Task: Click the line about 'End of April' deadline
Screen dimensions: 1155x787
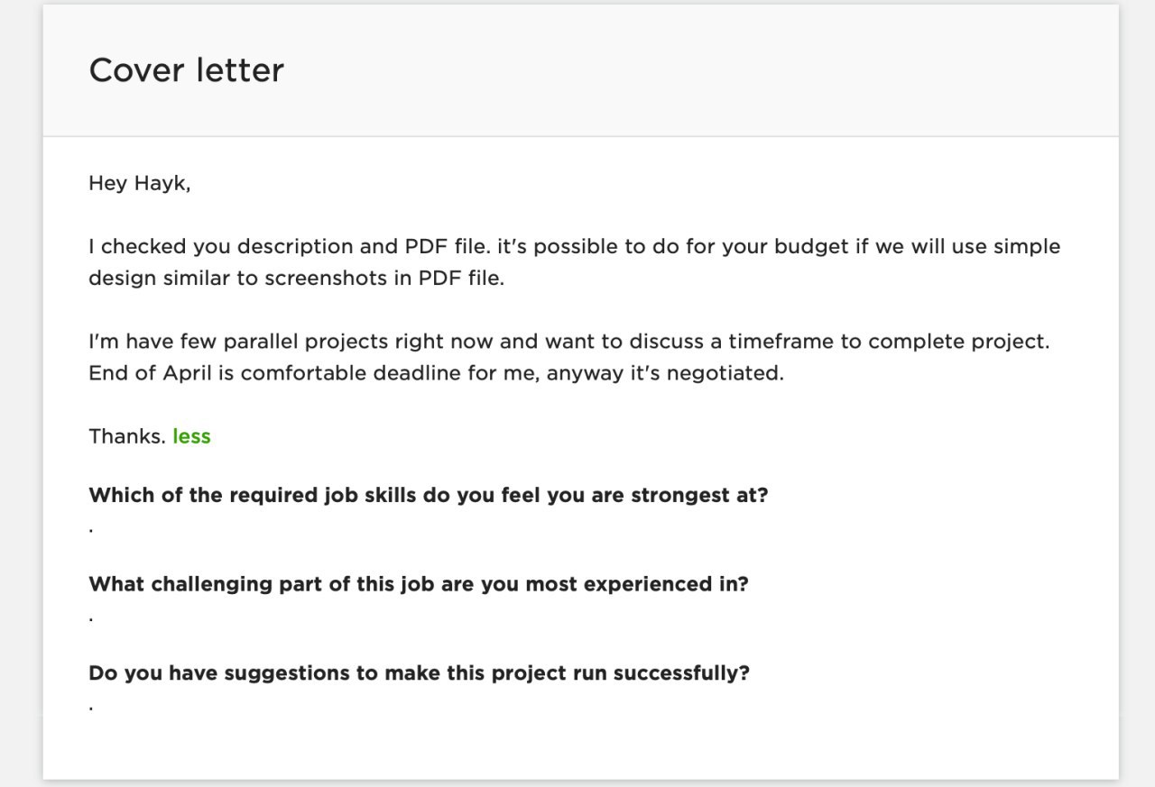Action: click(x=436, y=373)
